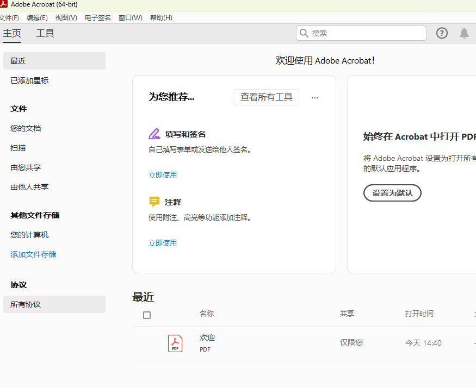The height and width of the screenshot is (388, 476).
Task: Click the 添加文件存储 link
Action: tap(33, 254)
